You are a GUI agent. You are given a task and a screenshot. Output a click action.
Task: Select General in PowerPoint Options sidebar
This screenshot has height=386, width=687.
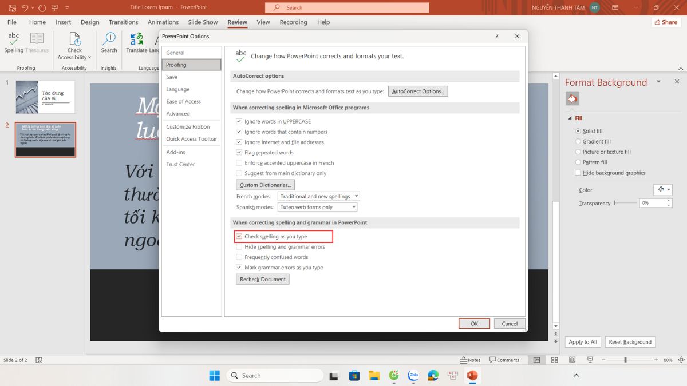click(191, 53)
